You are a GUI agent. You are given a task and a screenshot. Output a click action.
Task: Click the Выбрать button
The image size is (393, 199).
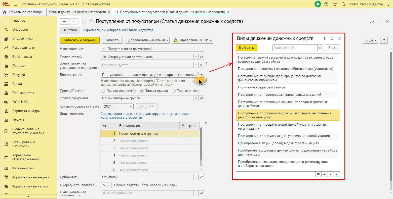tap(247, 48)
